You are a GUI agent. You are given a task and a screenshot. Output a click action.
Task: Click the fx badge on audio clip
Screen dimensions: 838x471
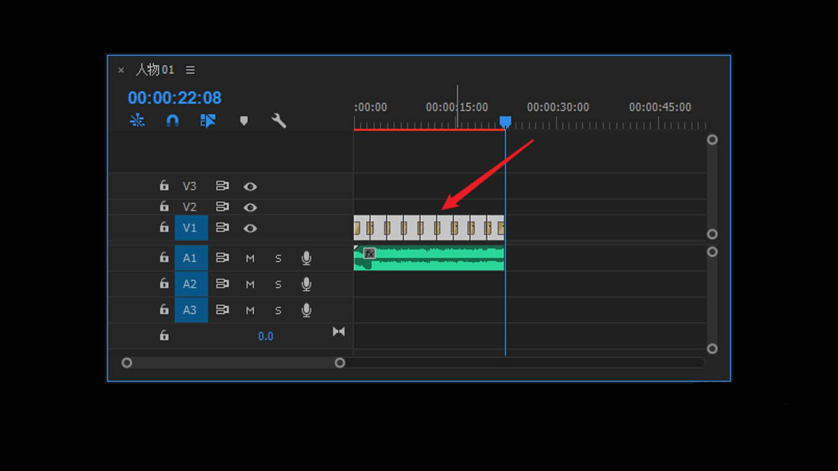point(369,253)
